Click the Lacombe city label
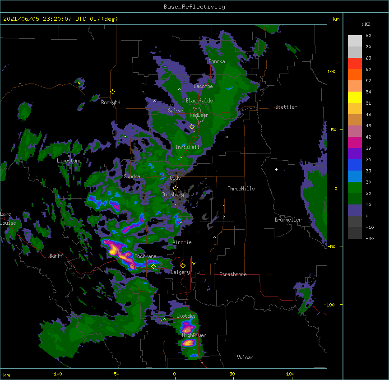The width and height of the screenshot is (389, 380). (203, 86)
